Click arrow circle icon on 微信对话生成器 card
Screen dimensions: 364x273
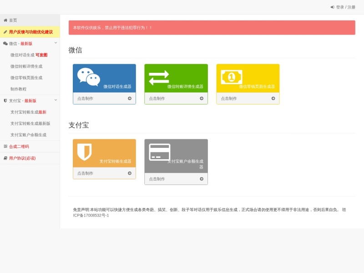(130, 98)
